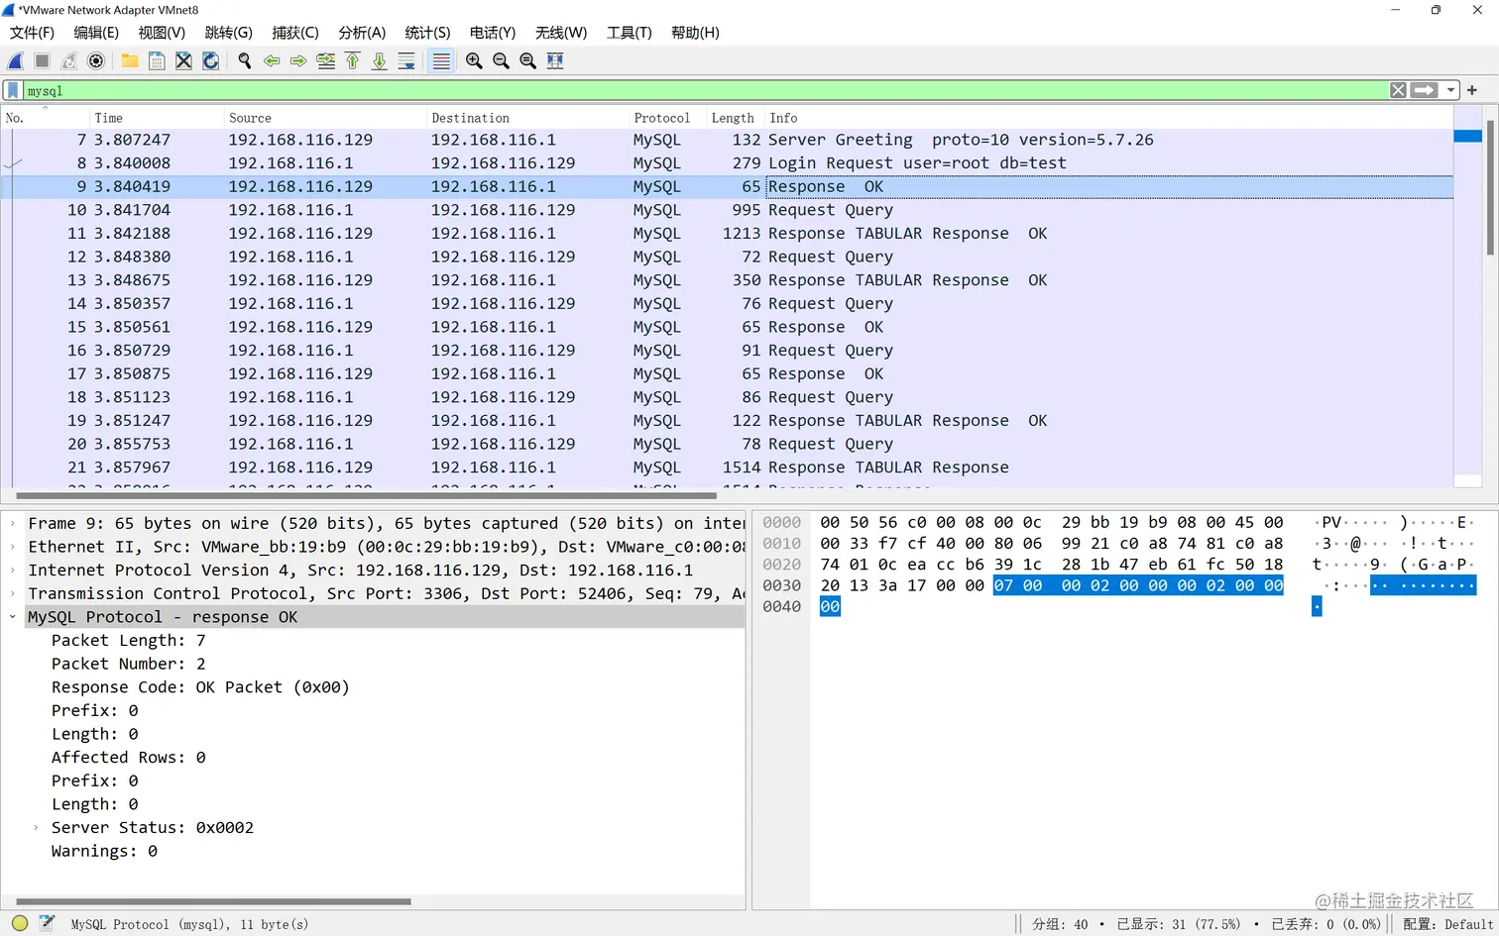This screenshot has height=936, width=1499.
Task: Select packet 7 Server Greeting row
Action: coord(727,140)
